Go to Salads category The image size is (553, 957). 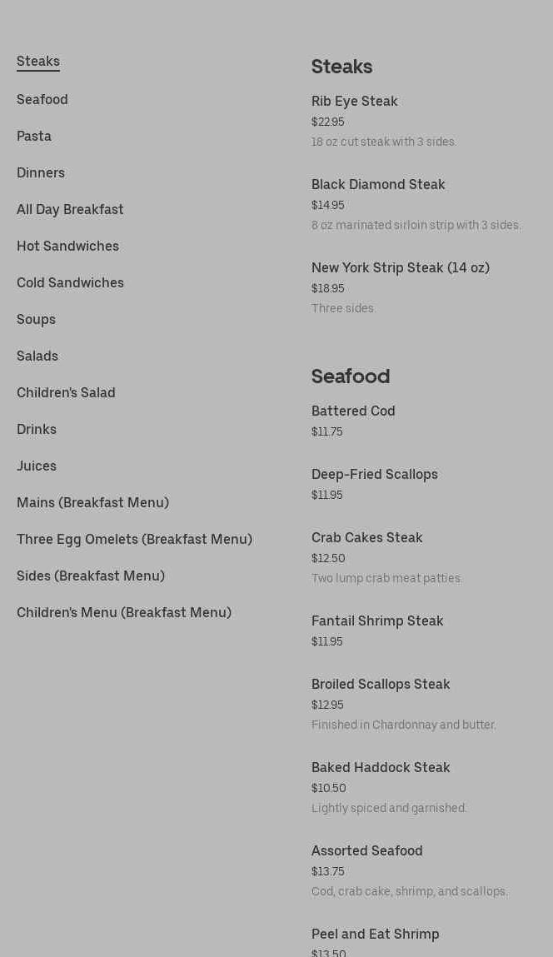[37, 356]
